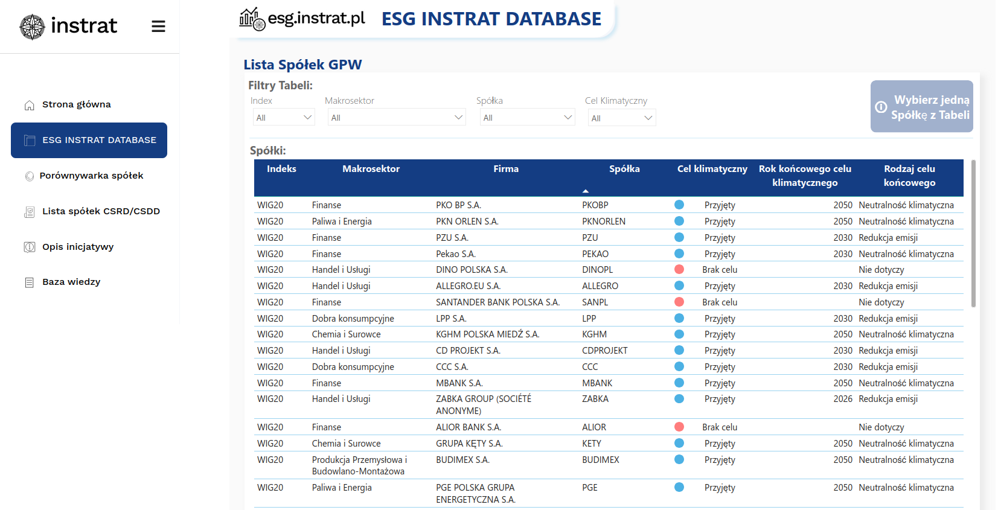Click Chemia i Surowce in the KETY row

pos(346,444)
